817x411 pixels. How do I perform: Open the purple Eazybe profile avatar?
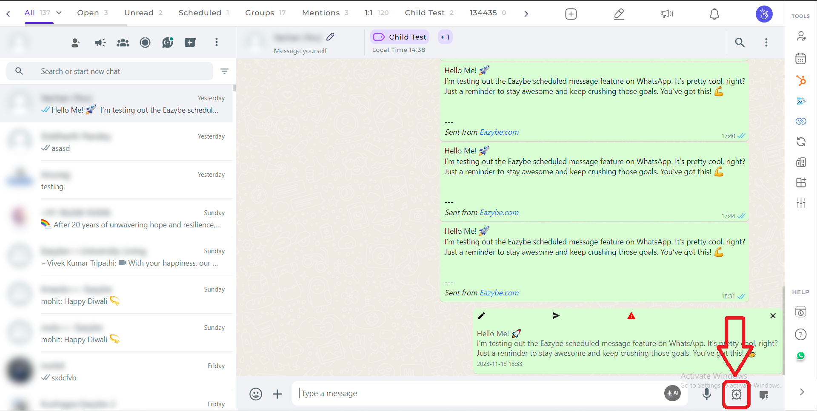click(764, 14)
